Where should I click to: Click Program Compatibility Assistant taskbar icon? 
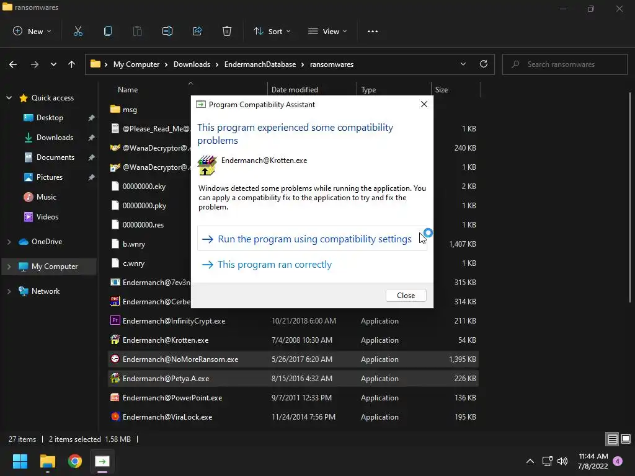click(x=102, y=461)
